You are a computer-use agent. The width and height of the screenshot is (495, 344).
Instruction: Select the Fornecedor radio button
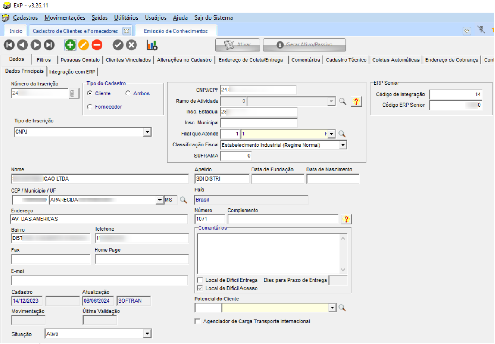(90, 107)
